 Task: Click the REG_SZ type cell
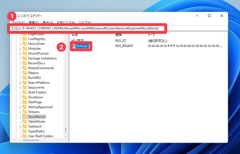pyautogui.click(x=120, y=41)
